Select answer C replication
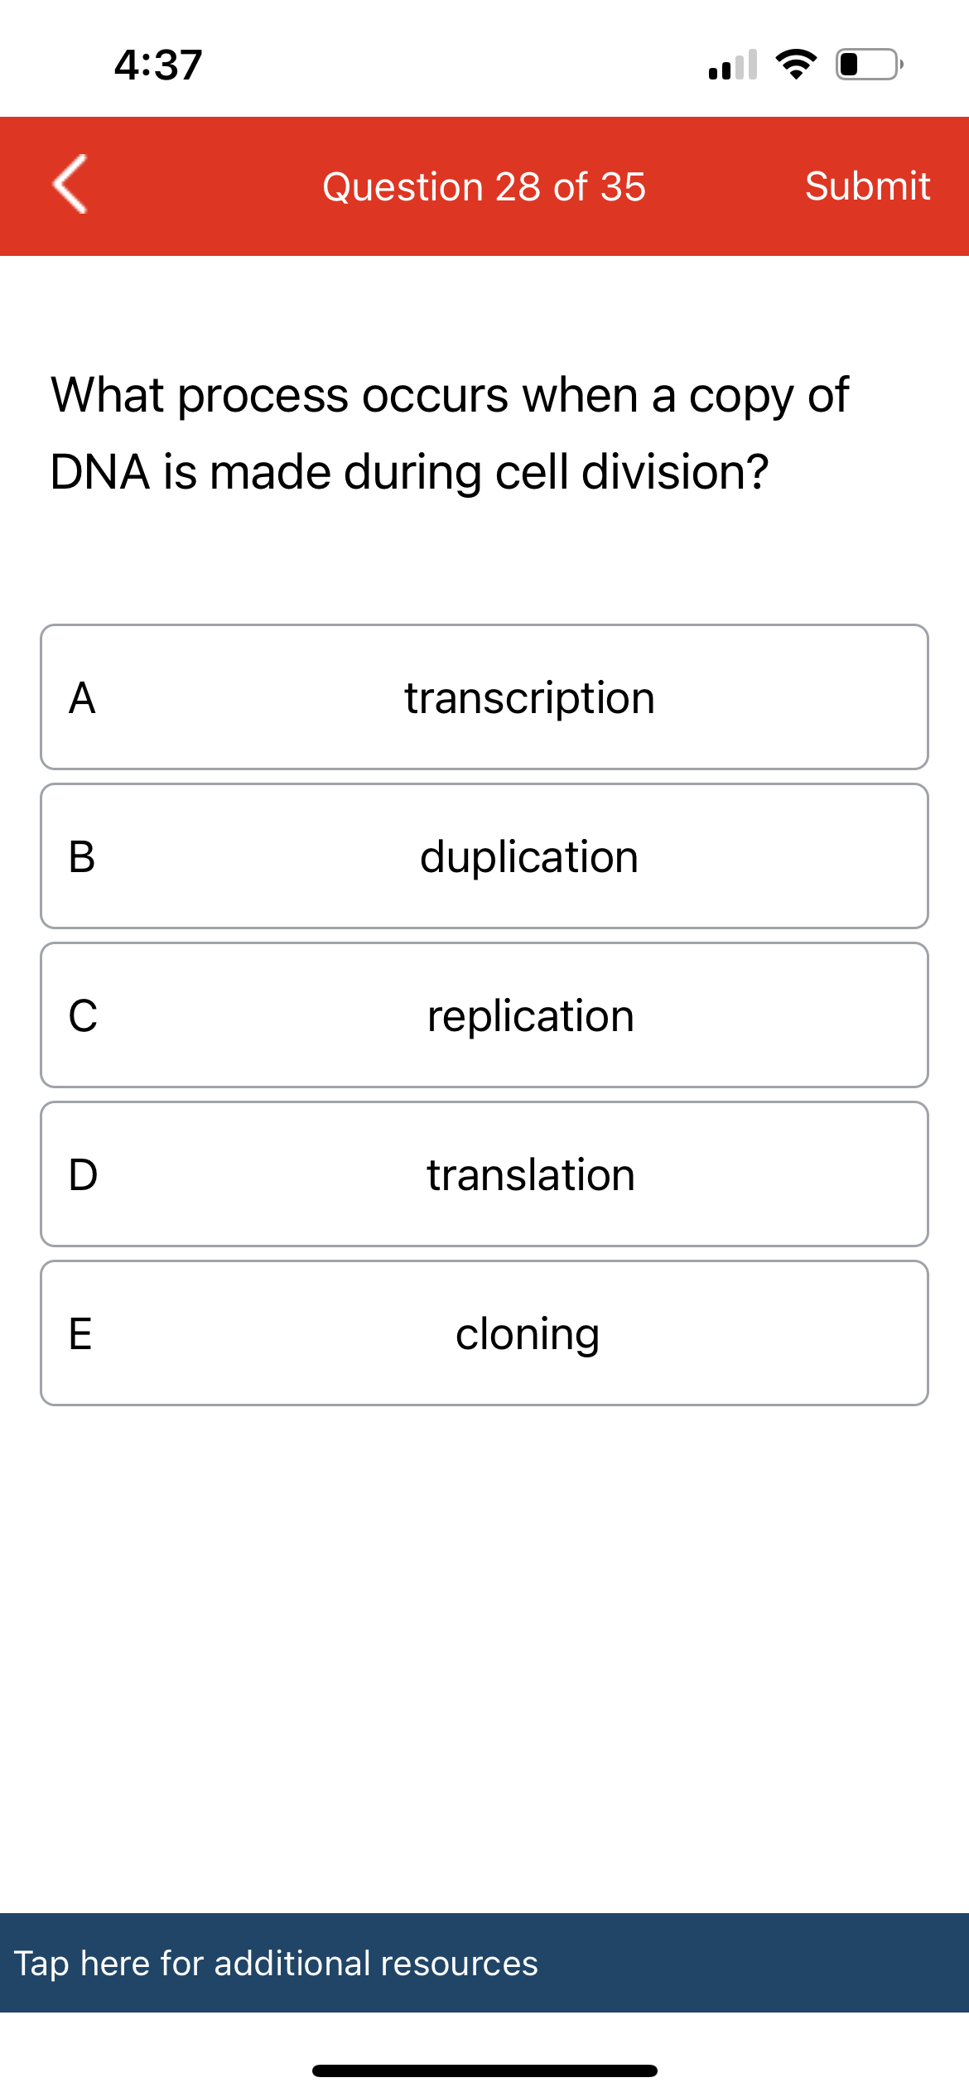Screen dimensions: 969x2097 [x=485, y=1016]
